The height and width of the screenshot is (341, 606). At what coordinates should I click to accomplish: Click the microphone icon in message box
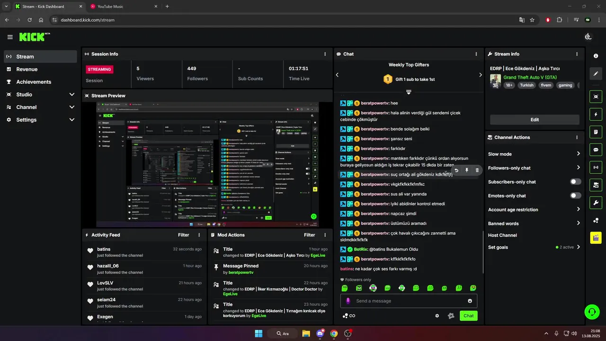[348, 301]
